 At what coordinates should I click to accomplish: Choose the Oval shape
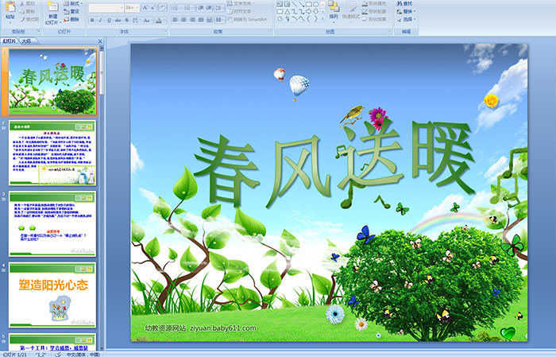(315, 4)
